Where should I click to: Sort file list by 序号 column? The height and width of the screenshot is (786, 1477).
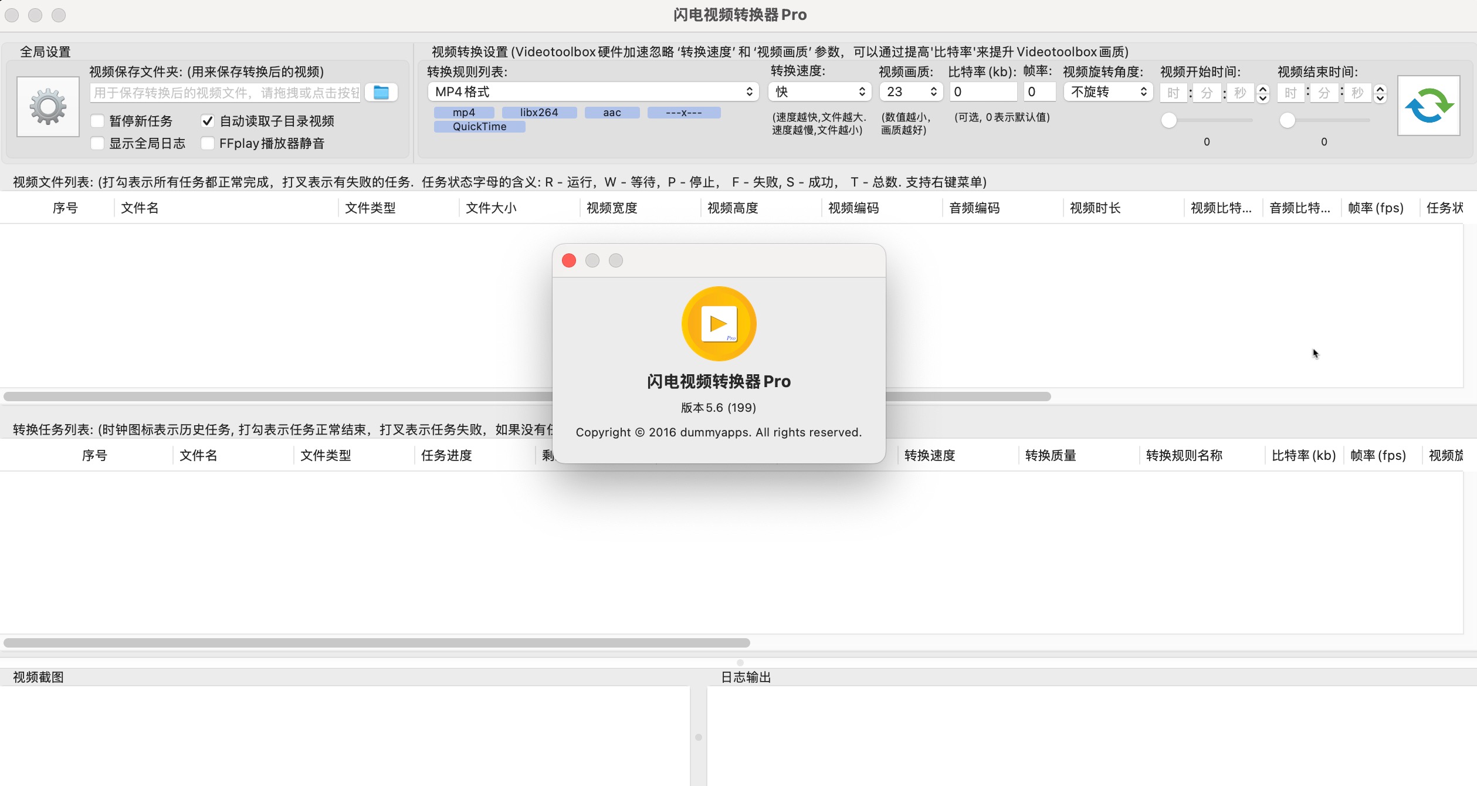65,208
